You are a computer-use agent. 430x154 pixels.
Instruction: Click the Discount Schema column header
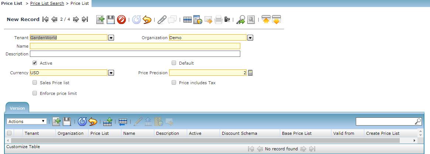[x=250, y=133]
